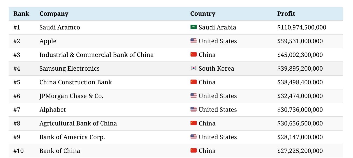353x158 pixels.
Task: Sort by the Profit column header
Action: (x=286, y=14)
